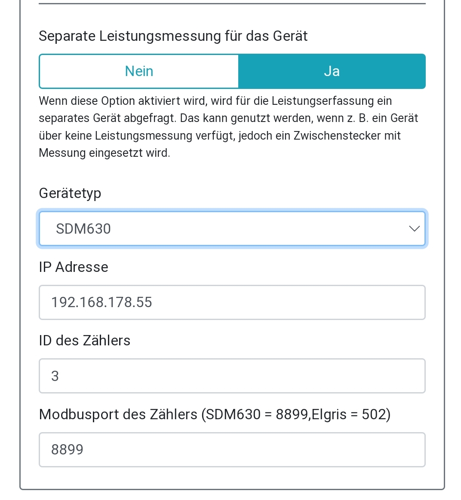Click the "IP Adresse" label

74,267
